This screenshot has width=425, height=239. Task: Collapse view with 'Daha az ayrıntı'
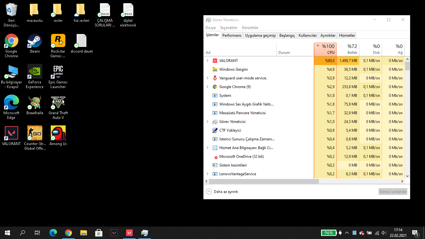click(x=222, y=192)
